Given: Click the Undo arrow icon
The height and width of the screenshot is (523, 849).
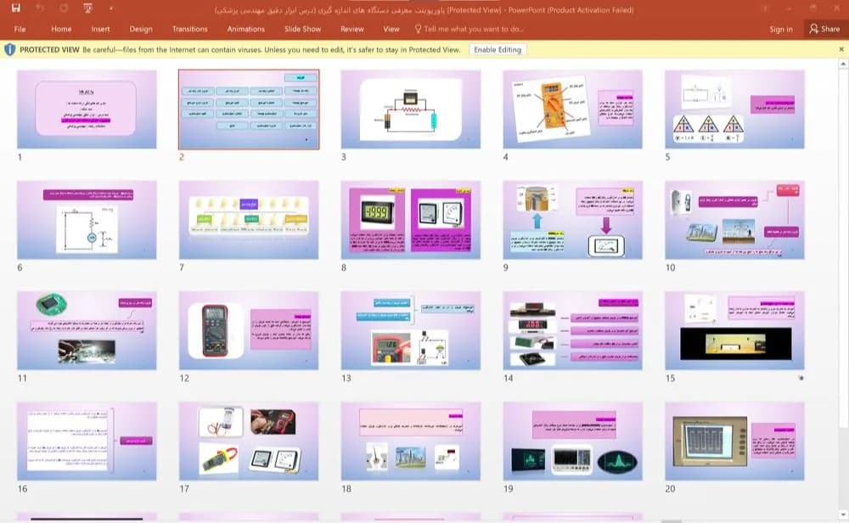Looking at the screenshot, I should coord(40,8).
